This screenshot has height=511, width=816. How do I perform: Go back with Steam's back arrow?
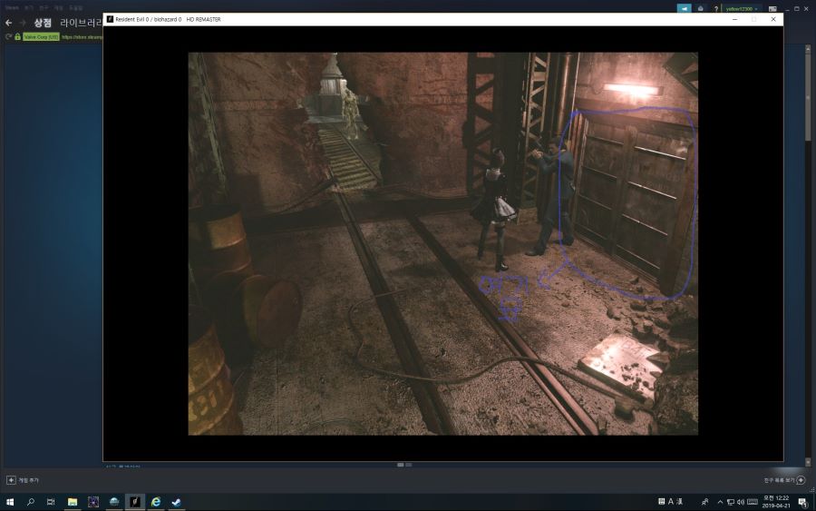click(x=9, y=23)
